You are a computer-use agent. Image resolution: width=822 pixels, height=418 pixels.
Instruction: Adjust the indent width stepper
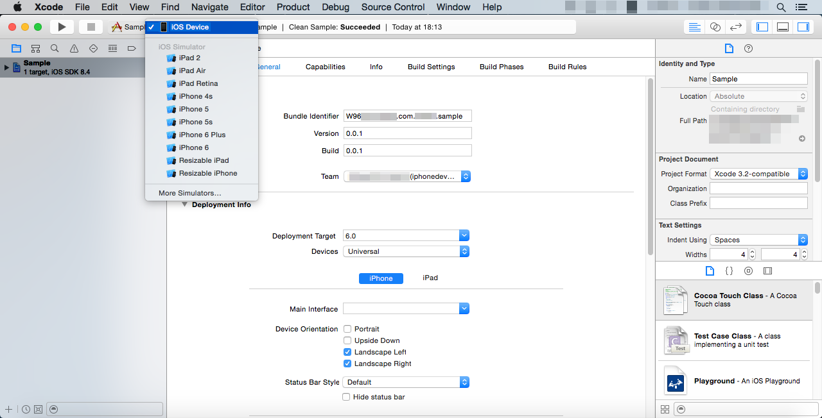[x=804, y=255]
